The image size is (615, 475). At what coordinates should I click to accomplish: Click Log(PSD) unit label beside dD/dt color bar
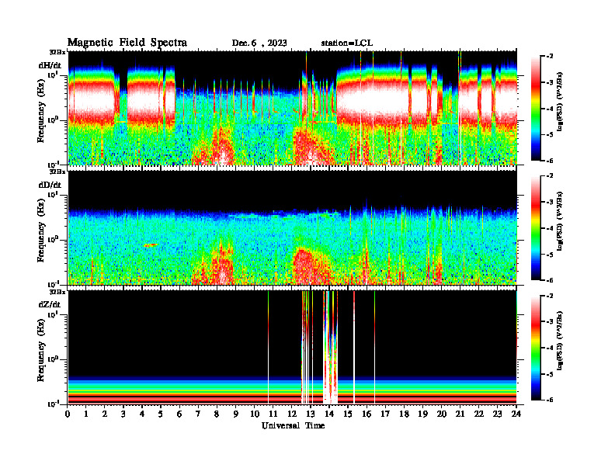(x=560, y=221)
